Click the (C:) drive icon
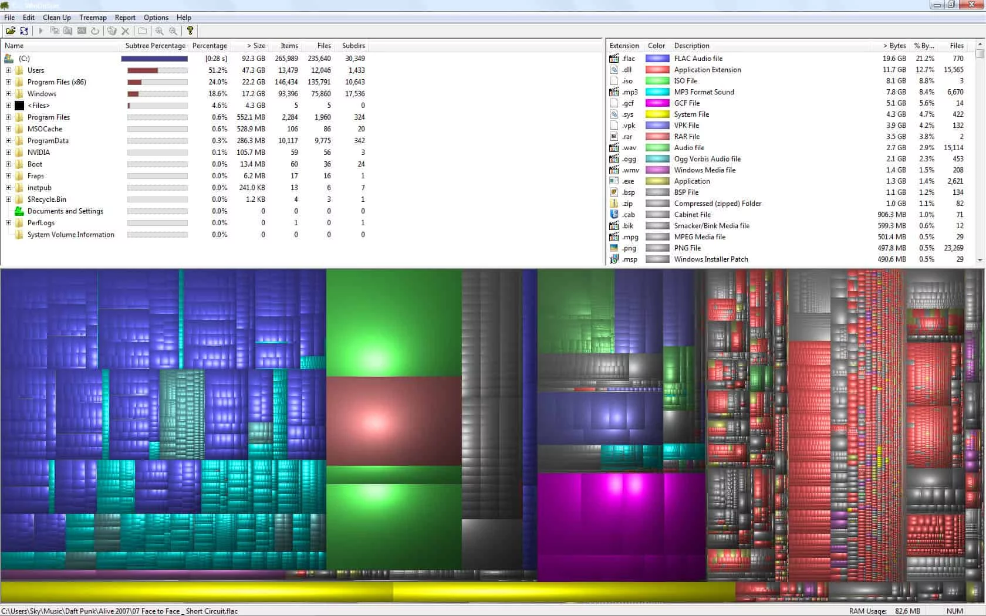986x616 pixels. (9, 59)
